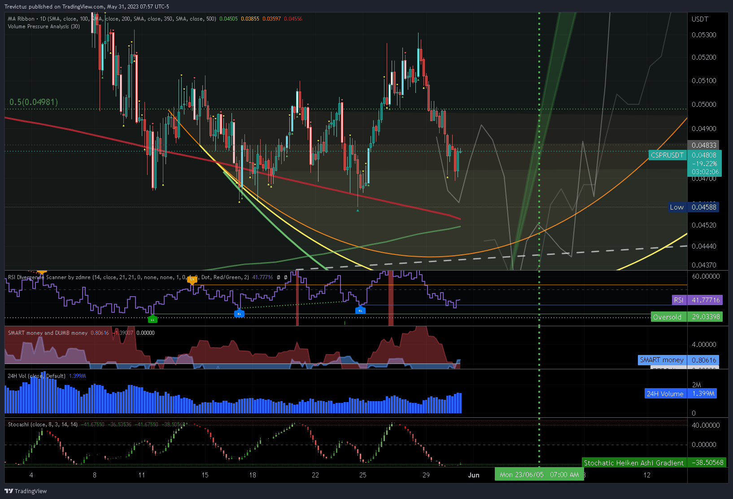Click the blue HL marker near 18th
The width and height of the screenshot is (733, 499).
[x=239, y=313]
